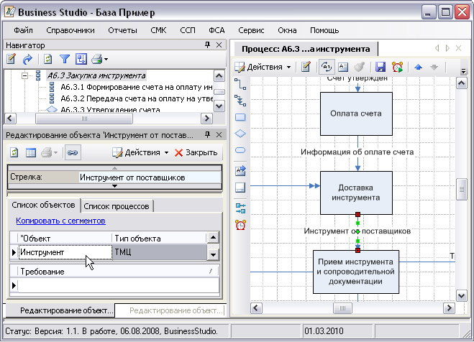The height and width of the screenshot is (342, 474).
Task: Click the alarm clock run simulation icon
Action: (x=398, y=67)
